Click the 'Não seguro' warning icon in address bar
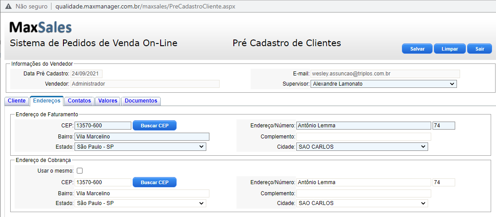The width and height of the screenshot is (496, 217). tap(8, 6)
